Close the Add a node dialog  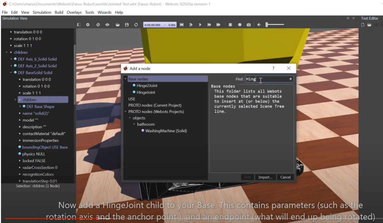(289, 69)
